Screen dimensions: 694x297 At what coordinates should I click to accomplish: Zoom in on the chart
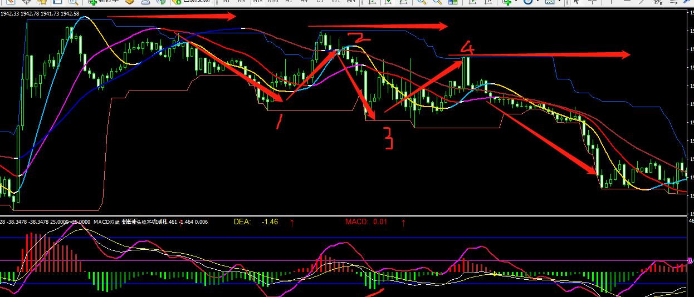click(x=422, y=2)
